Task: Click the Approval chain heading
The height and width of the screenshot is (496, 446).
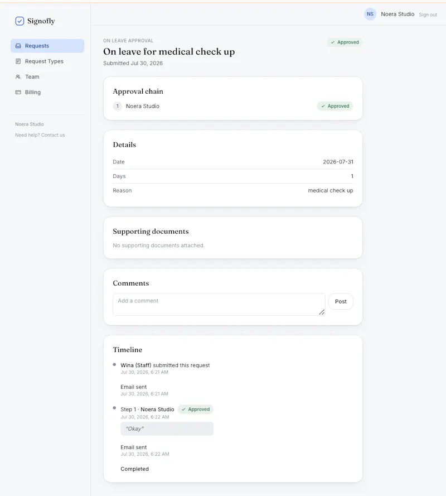Action: 138,92
